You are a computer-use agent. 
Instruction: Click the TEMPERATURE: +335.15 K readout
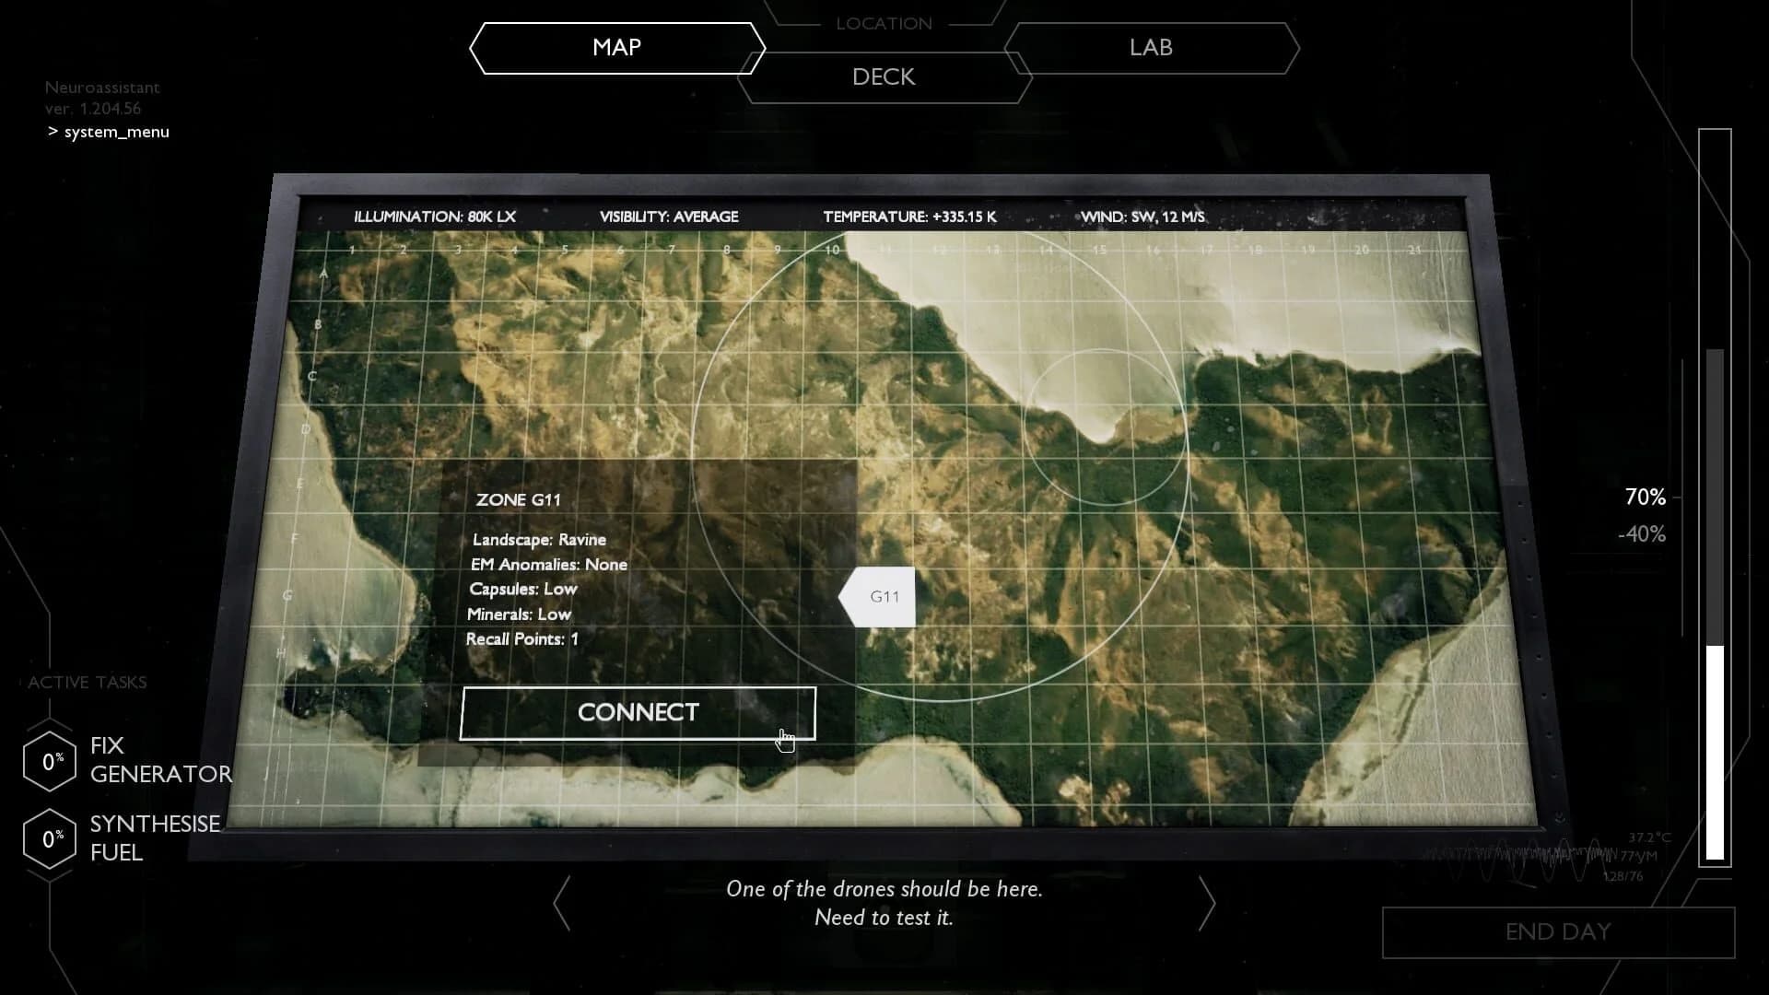[912, 217]
